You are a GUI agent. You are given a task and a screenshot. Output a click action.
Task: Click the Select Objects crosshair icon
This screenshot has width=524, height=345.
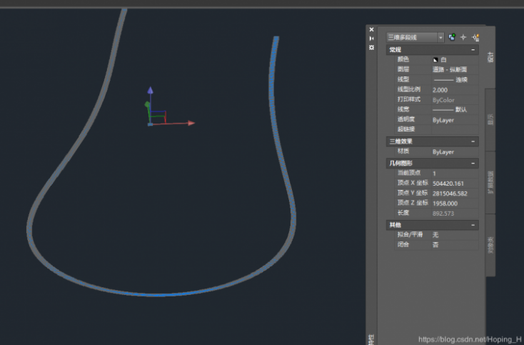463,37
